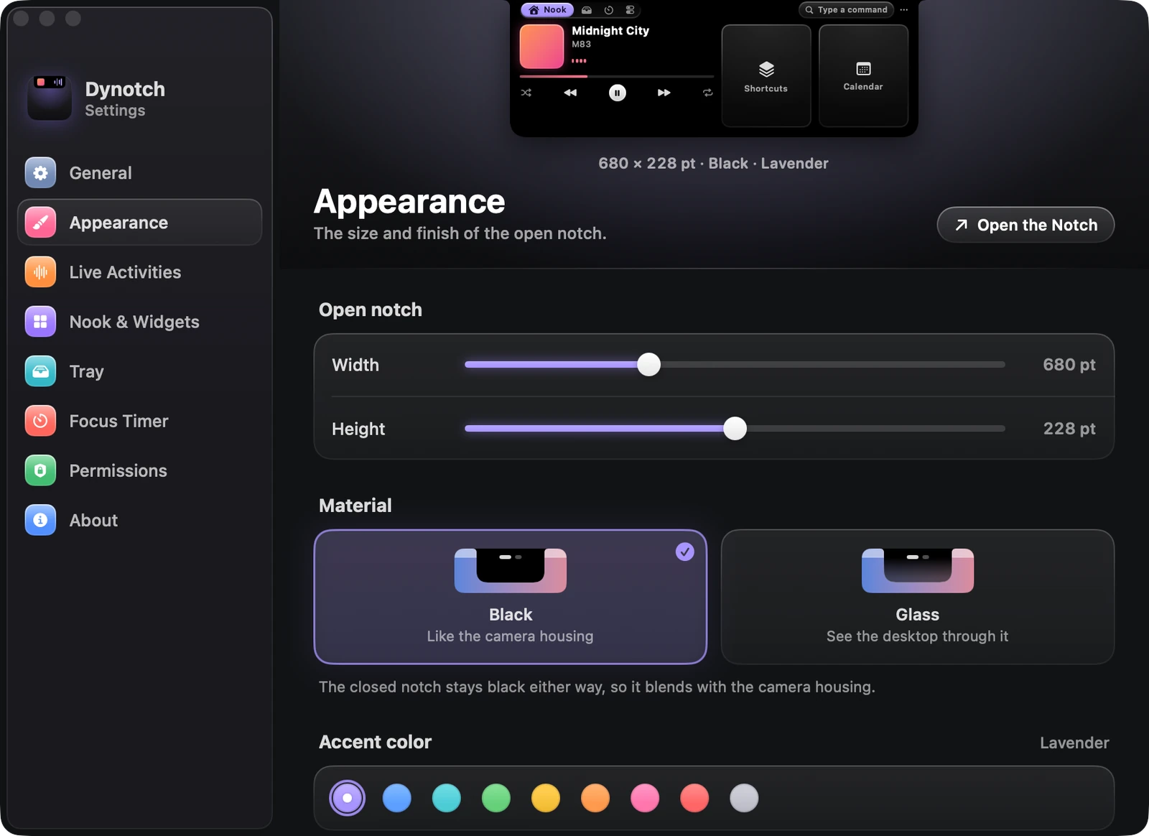Viewport: 1149px width, 836px height.
Task: Skip to previous track in notch preview
Action: [570, 93]
